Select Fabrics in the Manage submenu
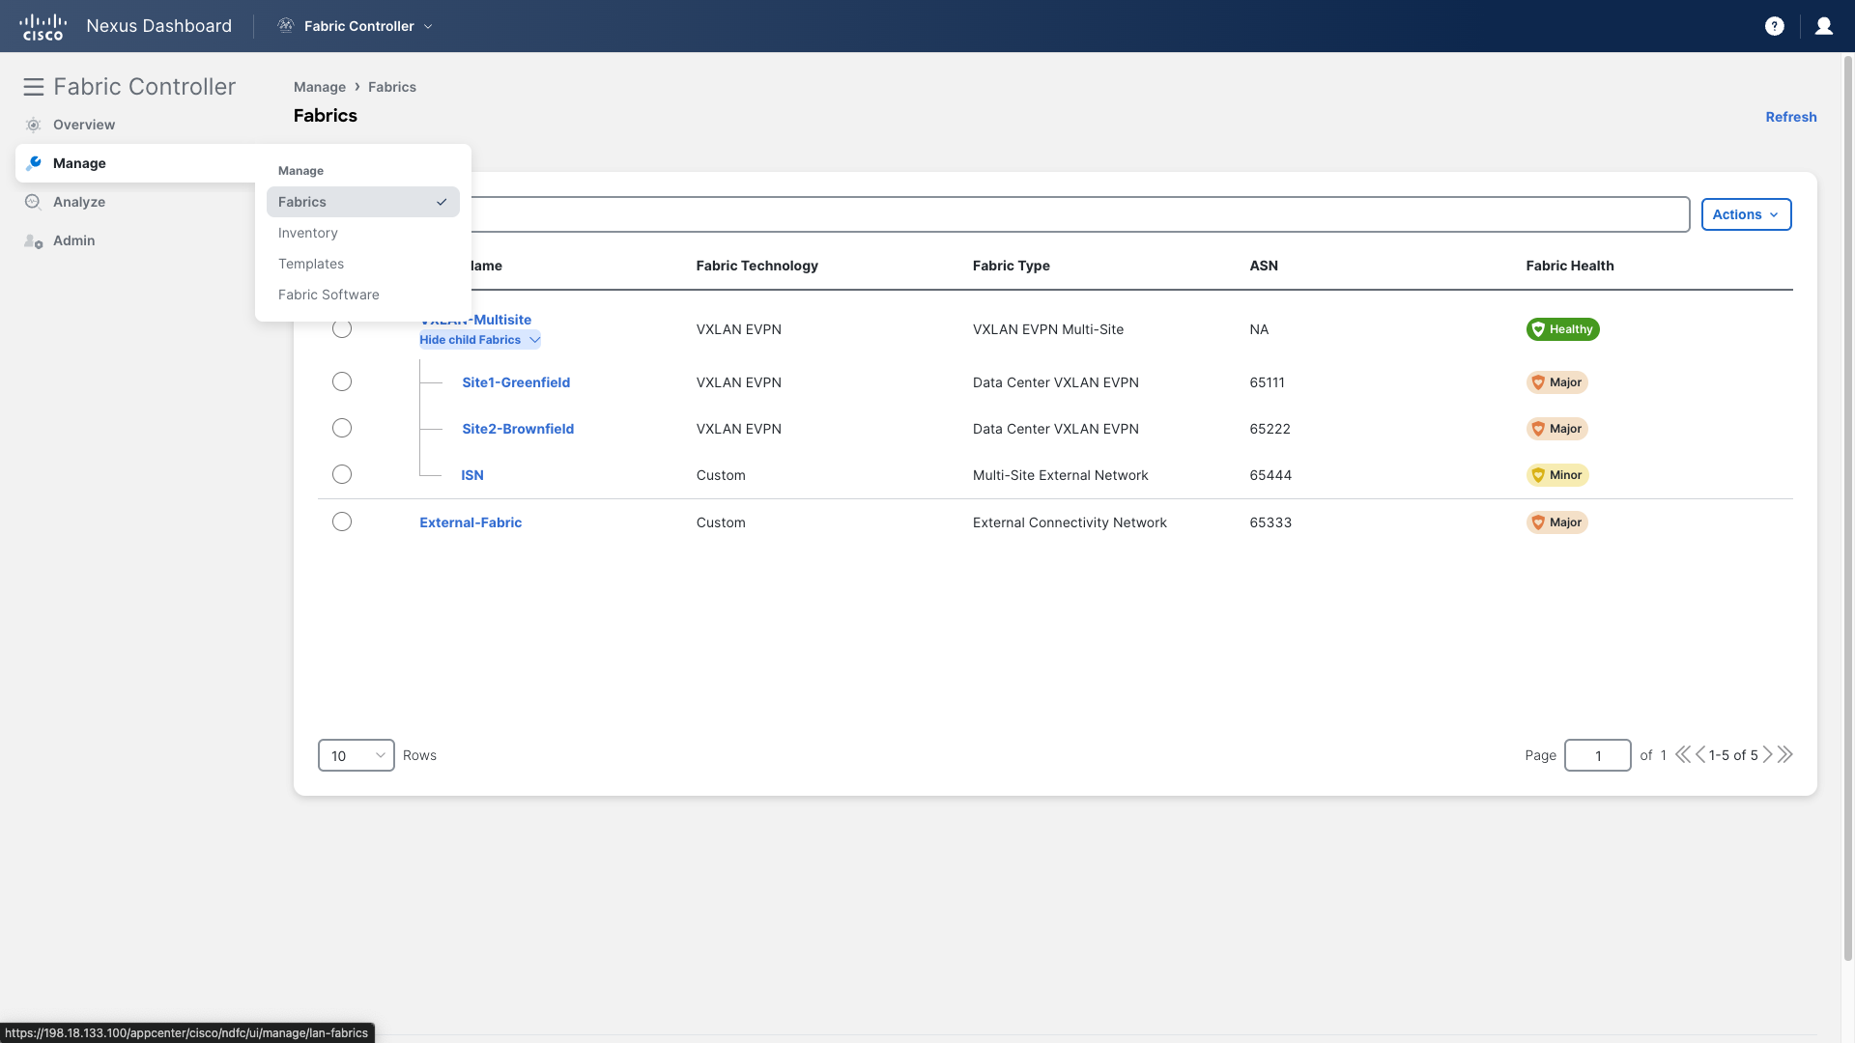Image resolution: width=1855 pixels, height=1043 pixels. point(363,202)
